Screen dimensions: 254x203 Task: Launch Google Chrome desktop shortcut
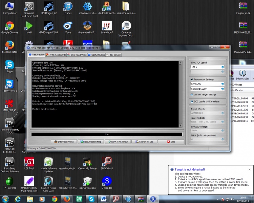click(9, 27)
